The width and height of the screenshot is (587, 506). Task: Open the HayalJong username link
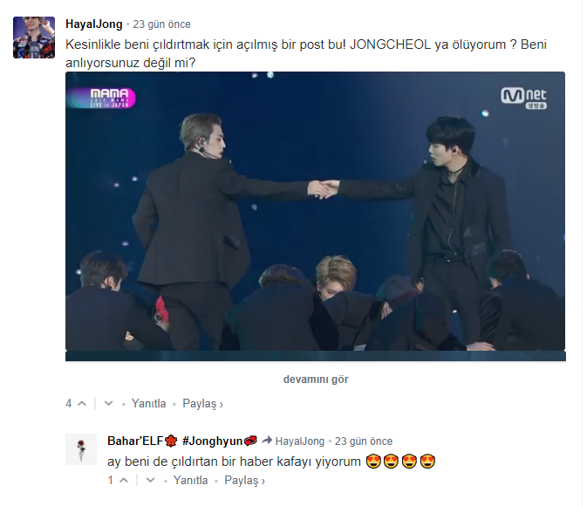94,24
